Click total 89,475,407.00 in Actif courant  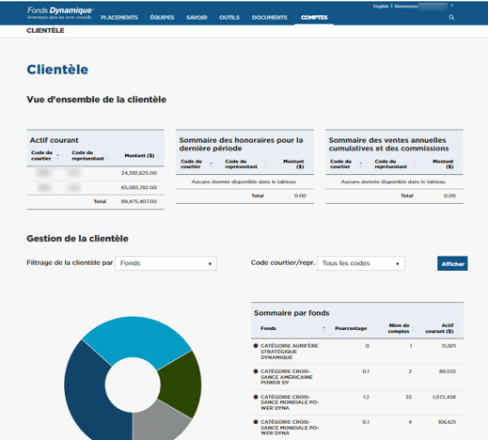pyautogui.click(x=139, y=201)
